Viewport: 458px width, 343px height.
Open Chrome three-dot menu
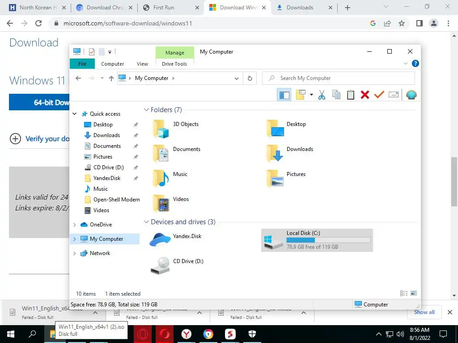pyautogui.click(x=448, y=23)
